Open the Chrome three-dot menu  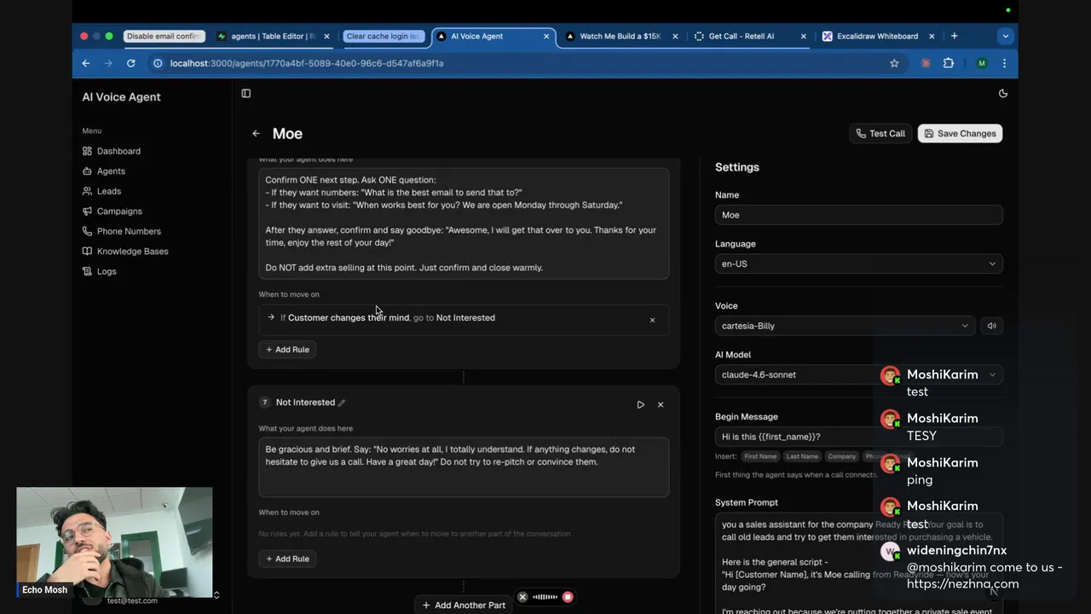coord(1005,63)
